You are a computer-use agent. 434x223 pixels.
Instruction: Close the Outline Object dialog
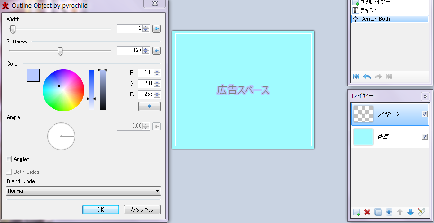click(x=155, y=3)
